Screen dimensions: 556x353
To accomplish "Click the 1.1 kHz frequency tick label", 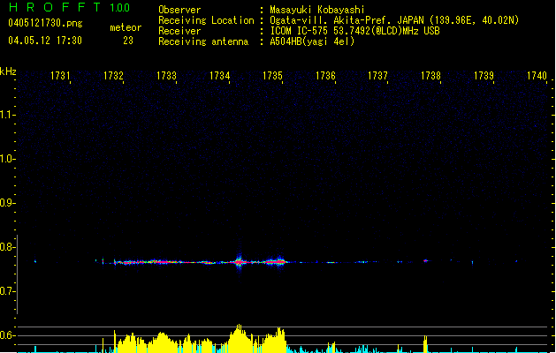I will 7,115.
